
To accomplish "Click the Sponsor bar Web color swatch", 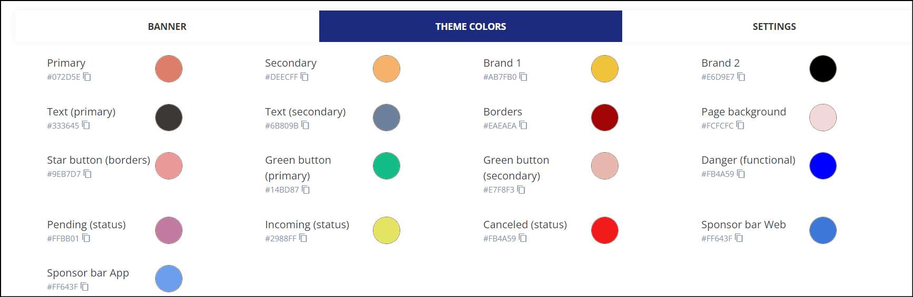I will click(x=823, y=230).
